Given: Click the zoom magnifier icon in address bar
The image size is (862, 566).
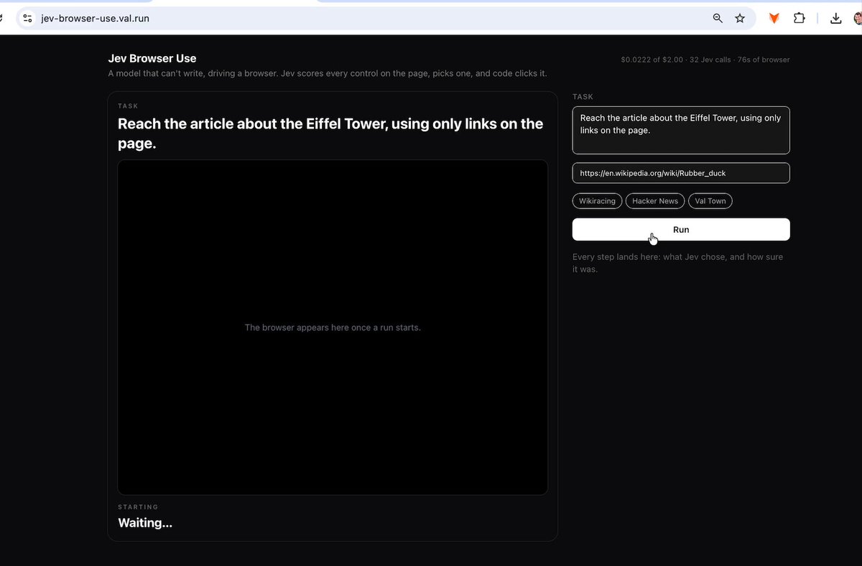Looking at the screenshot, I should 718,19.
